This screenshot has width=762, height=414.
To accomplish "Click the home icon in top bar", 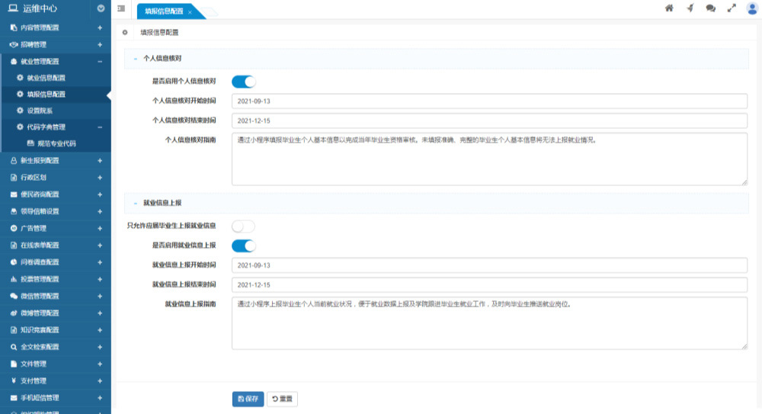I will tap(669, 8).
